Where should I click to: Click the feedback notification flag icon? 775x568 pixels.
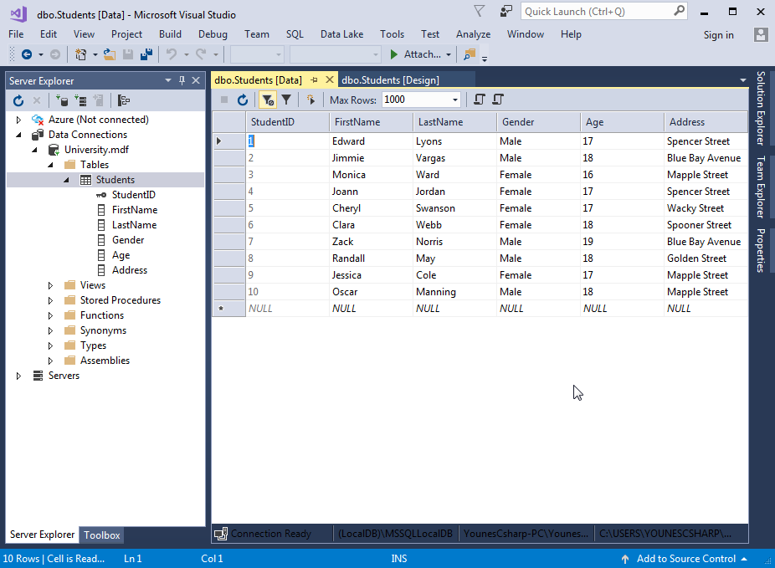click(x=479, y=12)
